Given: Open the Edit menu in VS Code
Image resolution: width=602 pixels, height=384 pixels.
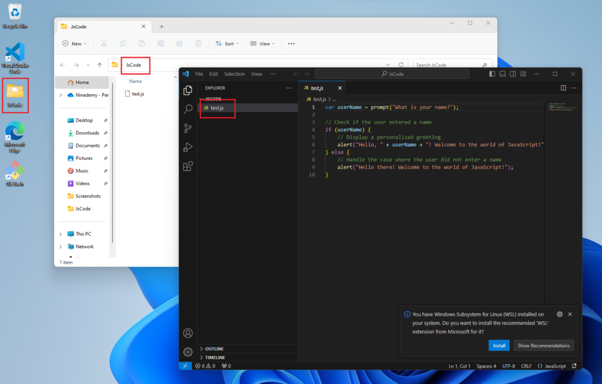Looking at the screenshot, I should click(x=213, y=74).
